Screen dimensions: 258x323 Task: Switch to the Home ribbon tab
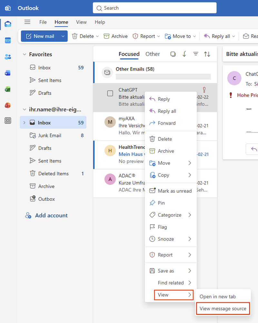coord(61,22)
